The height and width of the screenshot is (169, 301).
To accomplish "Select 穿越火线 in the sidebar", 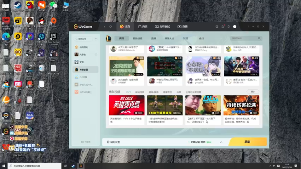I will (x=85, y=84).
